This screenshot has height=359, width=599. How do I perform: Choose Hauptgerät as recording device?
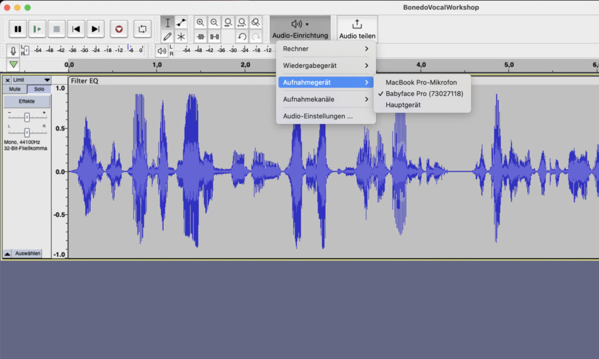pos(422,105)
